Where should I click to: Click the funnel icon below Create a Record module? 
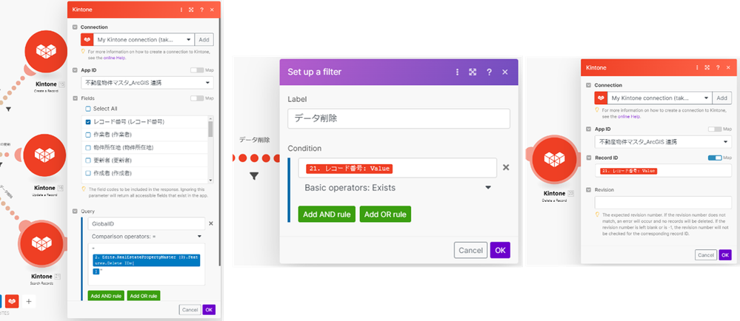(x=8, y=109)
